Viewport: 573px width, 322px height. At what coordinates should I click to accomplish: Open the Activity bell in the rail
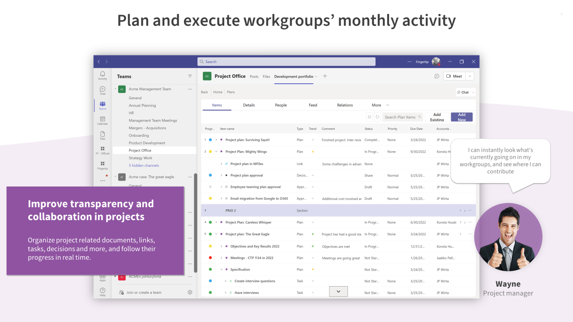point(103,75)
